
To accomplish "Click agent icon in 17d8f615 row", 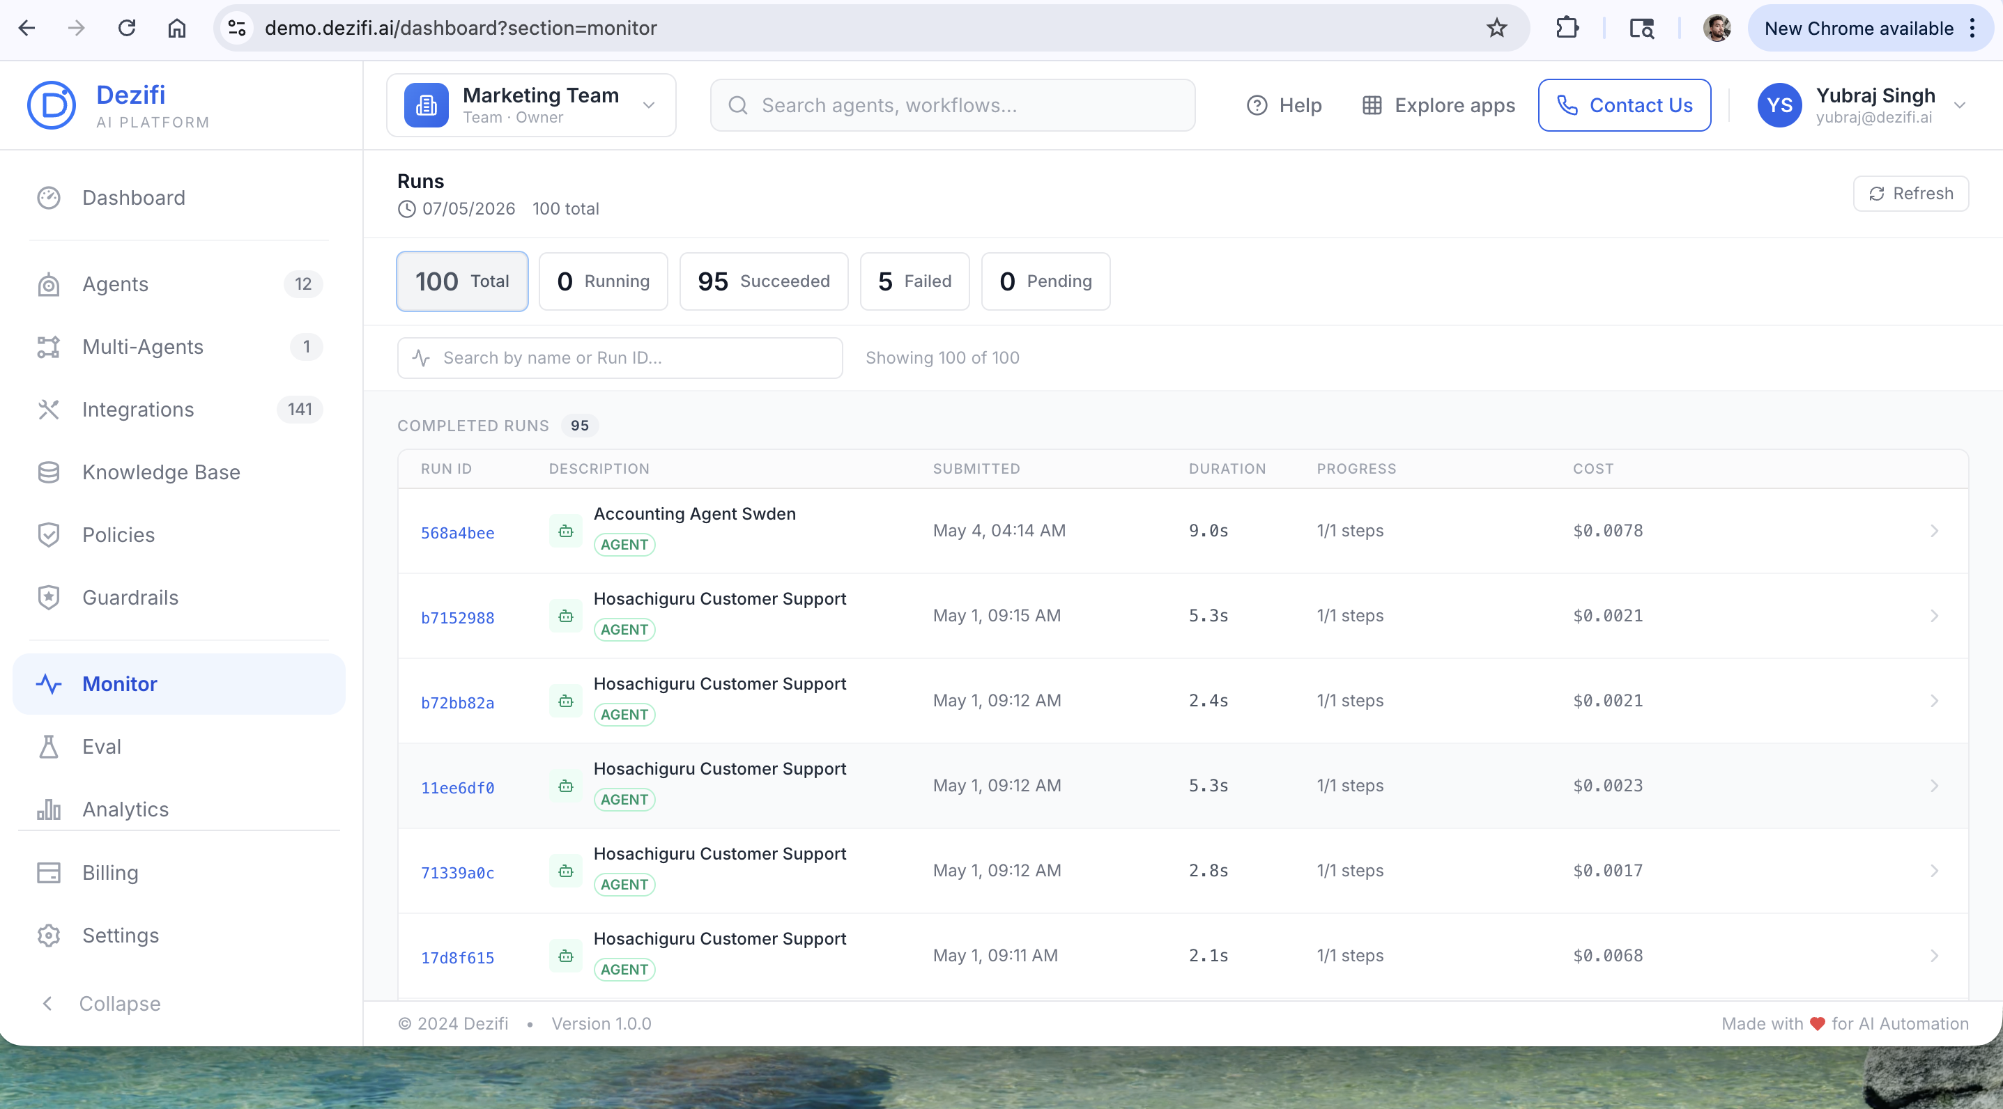I will [x=565, y=955].
